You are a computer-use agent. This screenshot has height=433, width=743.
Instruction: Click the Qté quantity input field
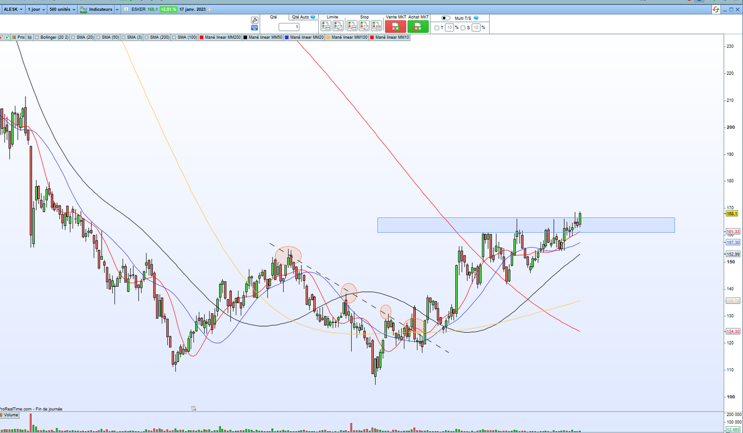click(x=289, y=27)
